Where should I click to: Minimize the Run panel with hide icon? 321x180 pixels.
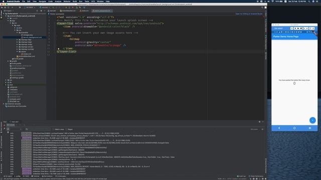click(263, 122)
